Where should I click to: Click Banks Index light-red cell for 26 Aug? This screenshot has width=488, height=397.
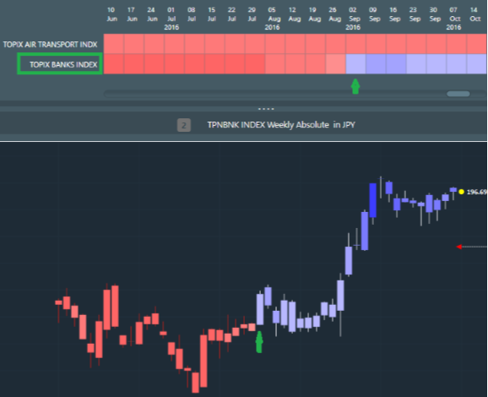(x=335, y=64)
